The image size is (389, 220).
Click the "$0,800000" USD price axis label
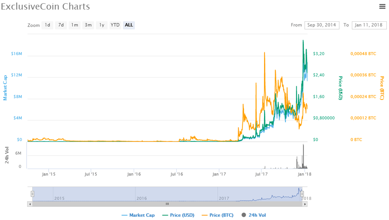point(324,118)
